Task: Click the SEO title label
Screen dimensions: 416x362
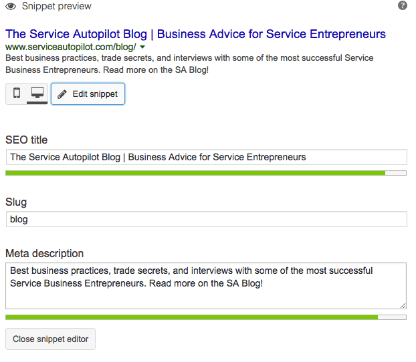Action: pyautogui.click(x=27, y=140)
